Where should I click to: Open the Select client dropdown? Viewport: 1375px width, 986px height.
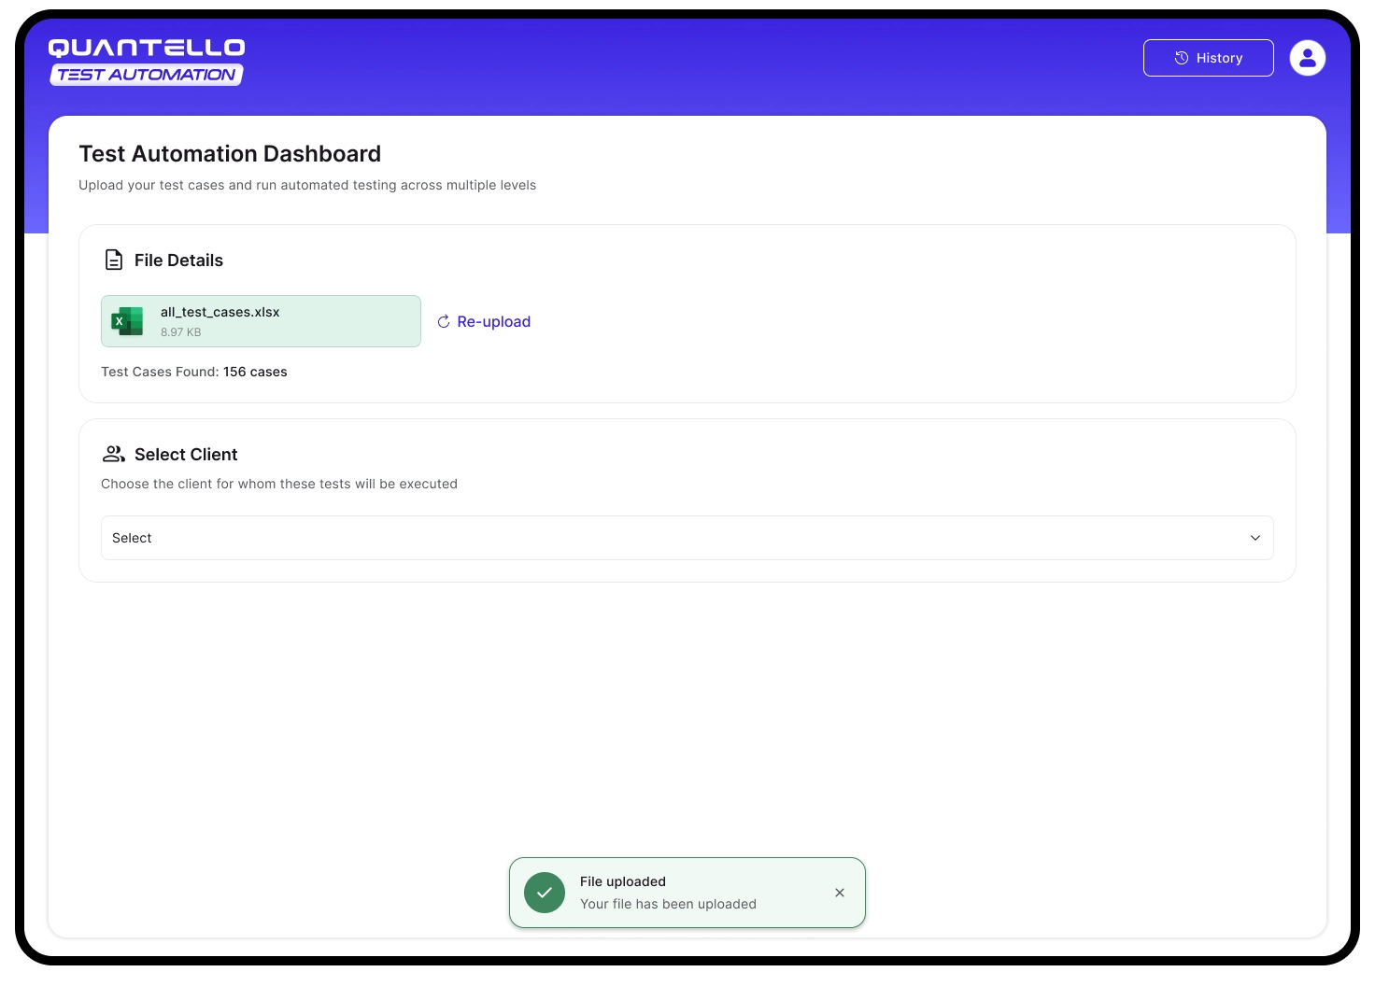687,538
